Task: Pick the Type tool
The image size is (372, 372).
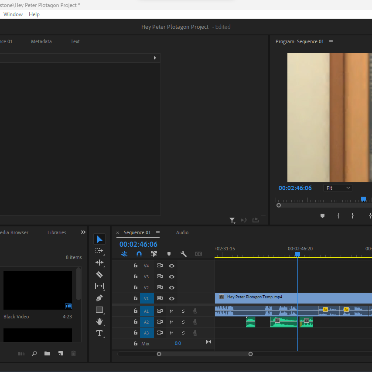Action: pyautogui.click(x=99, y=334)
